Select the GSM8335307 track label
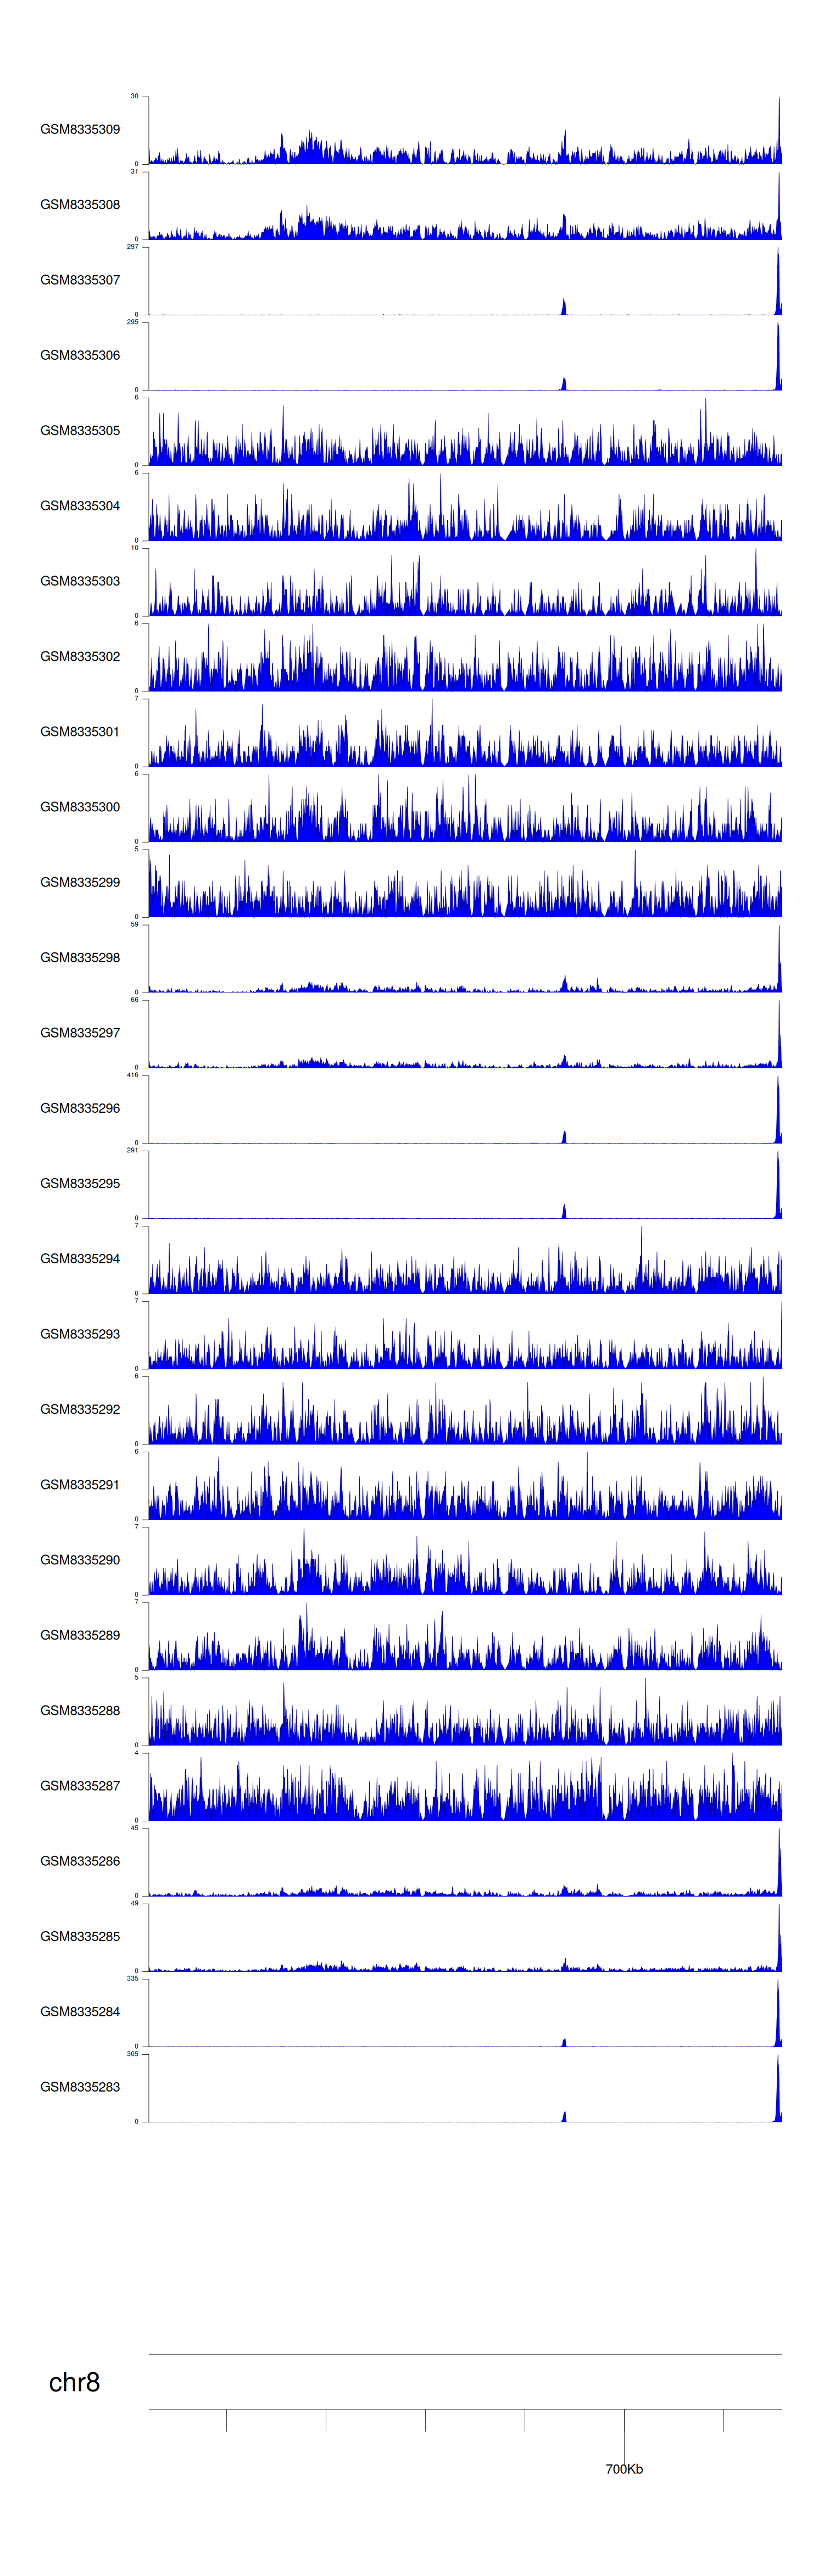This screenshot has width=824, height=2576. coord(80,280)
